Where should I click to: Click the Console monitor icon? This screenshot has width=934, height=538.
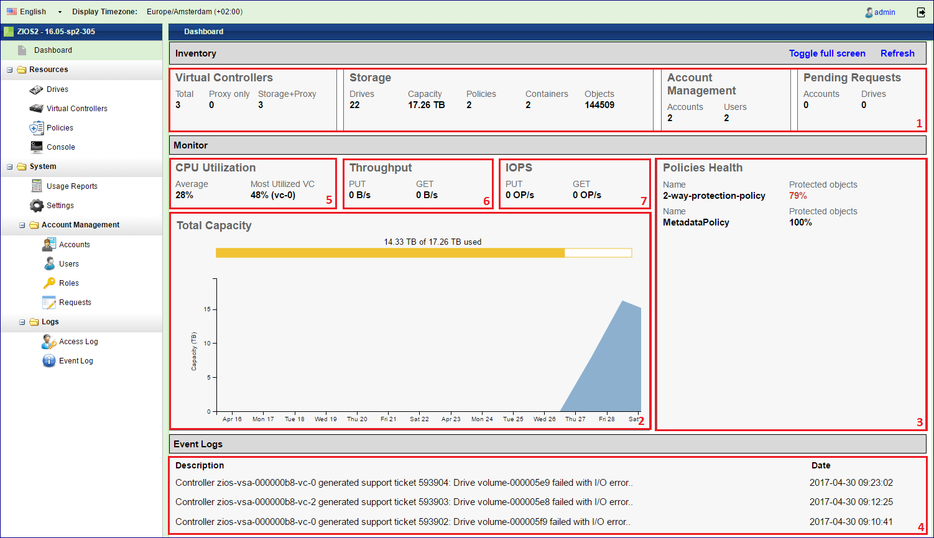36,147
